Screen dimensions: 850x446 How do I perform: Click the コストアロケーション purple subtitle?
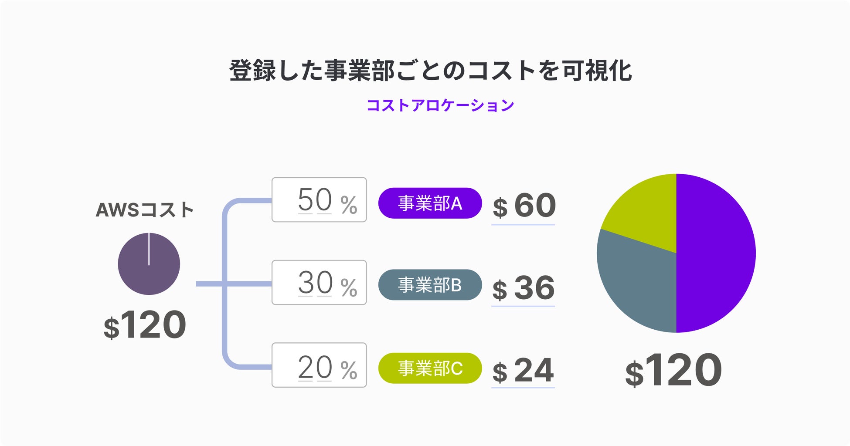click(440, 105)
